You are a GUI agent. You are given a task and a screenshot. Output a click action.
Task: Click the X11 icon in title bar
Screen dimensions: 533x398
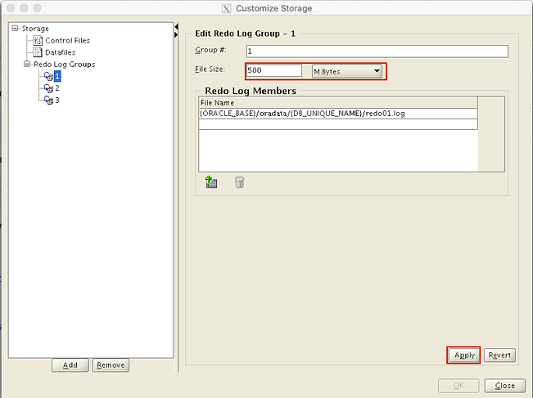click(x=227, y=8)
